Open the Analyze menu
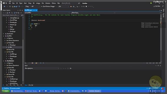The width and height of the screenshot is (167, 94). coord(38,3)
